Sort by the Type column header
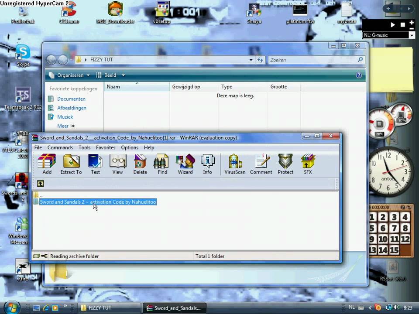 point(243,86)
